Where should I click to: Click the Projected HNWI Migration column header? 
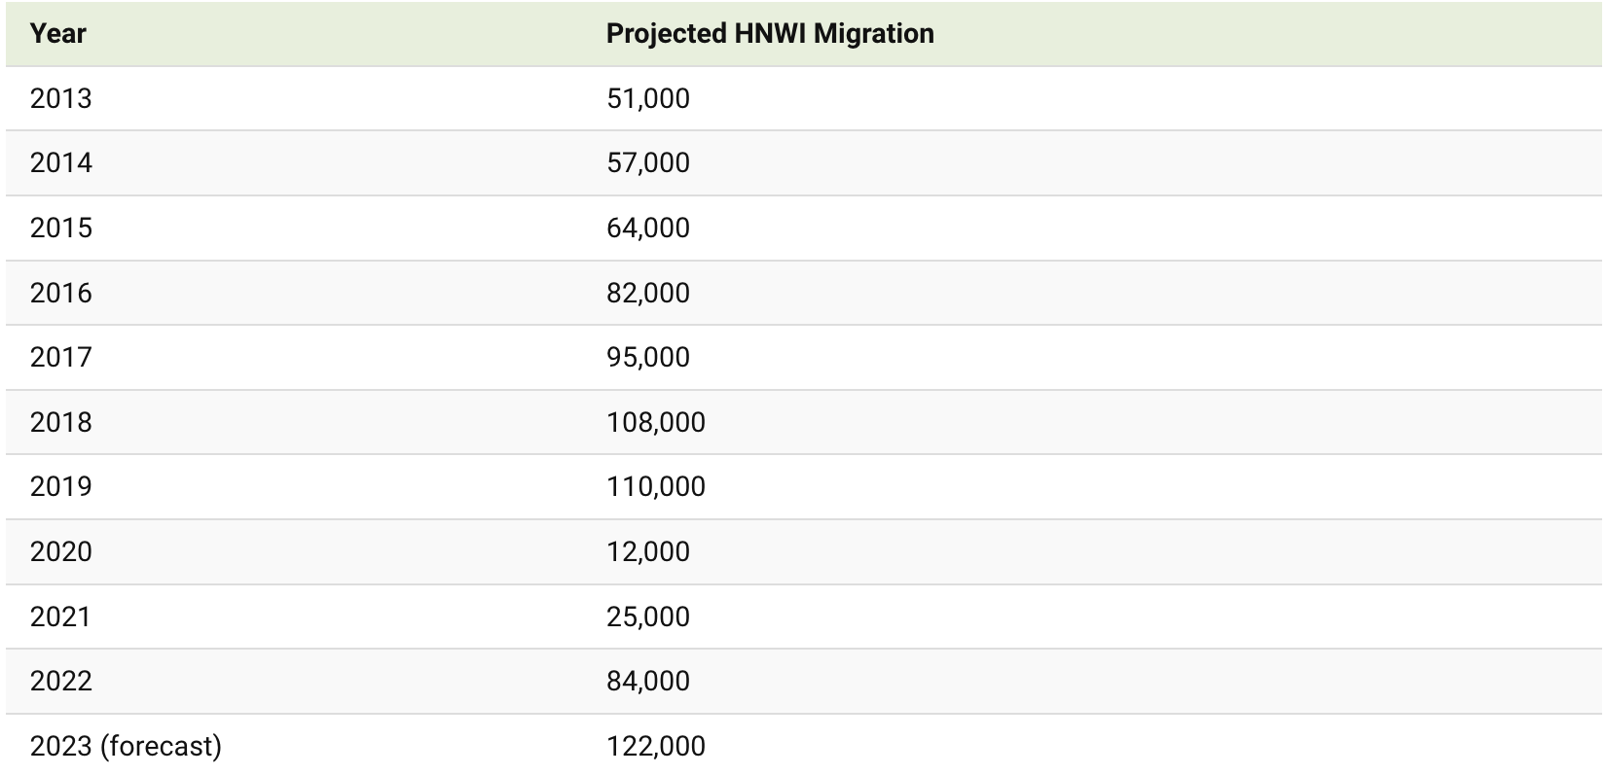[770, 34]
